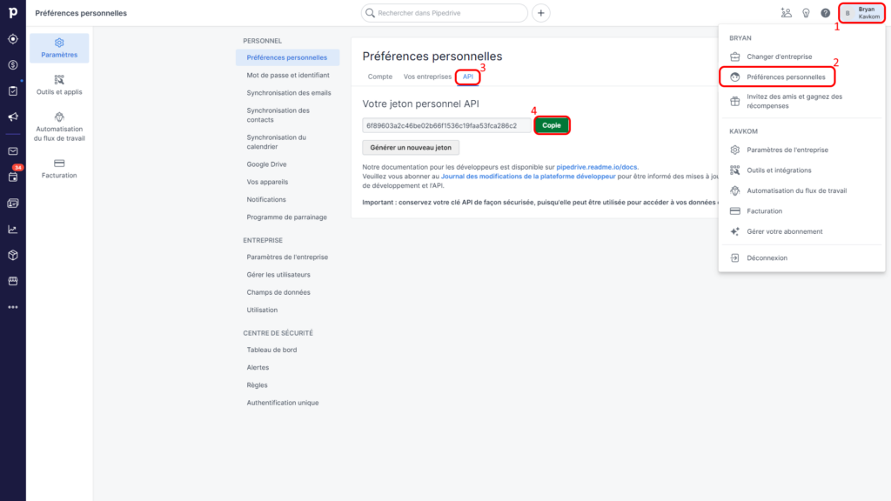Open Facturation in settings sidebar

click(59, 169)
